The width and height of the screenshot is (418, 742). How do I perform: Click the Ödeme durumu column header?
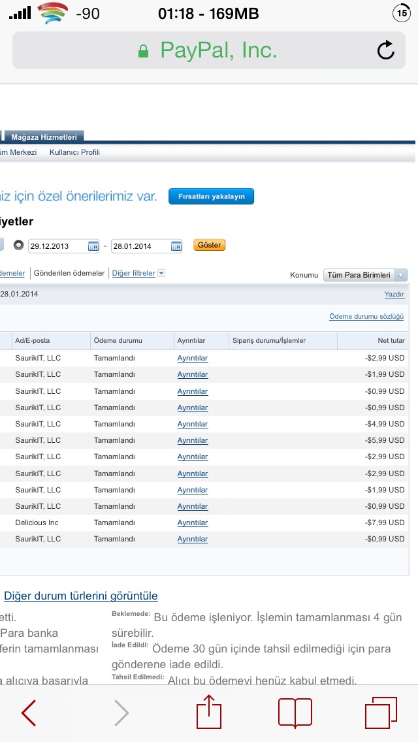[118, 340]
